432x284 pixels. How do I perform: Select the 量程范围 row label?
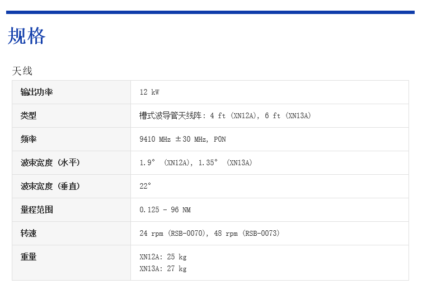[x=36, y=210]
